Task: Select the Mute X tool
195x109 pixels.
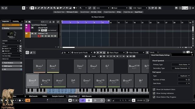Action: [x=51, y=8]
